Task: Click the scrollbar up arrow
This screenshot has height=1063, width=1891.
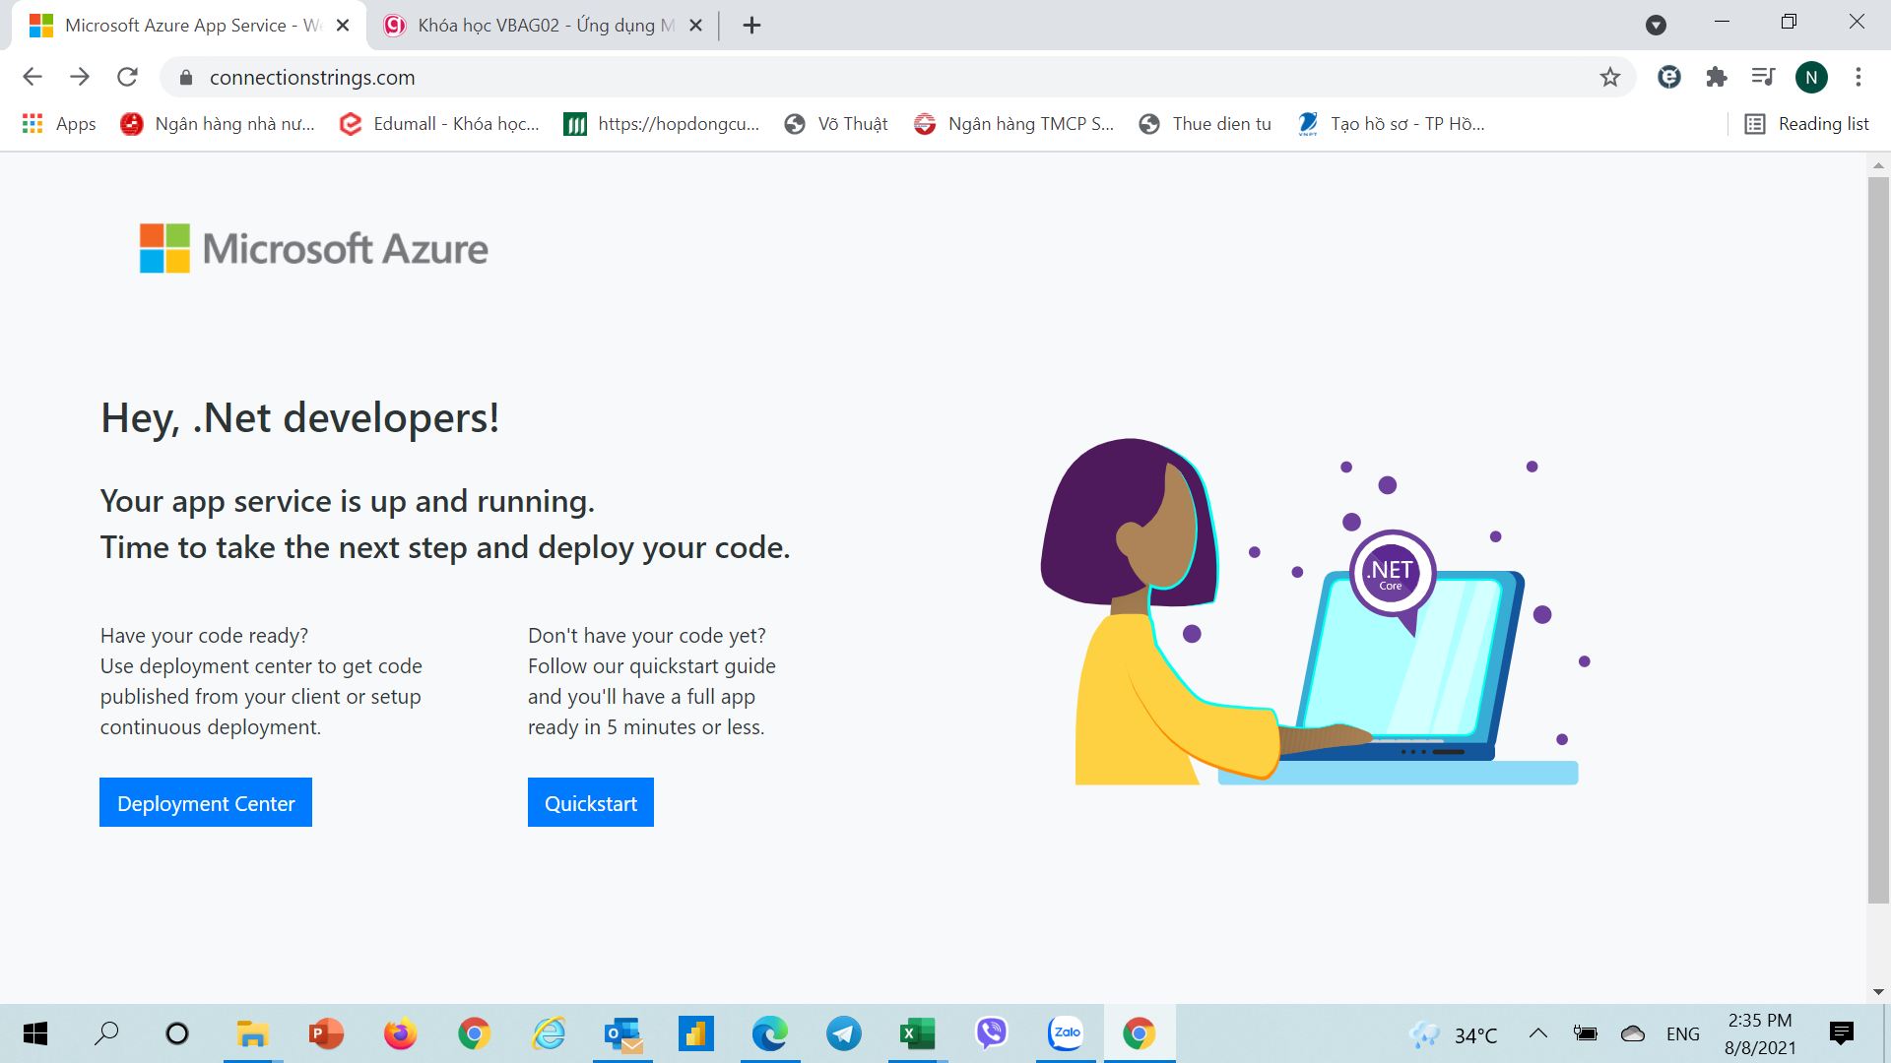Action: click(1878, 164)
